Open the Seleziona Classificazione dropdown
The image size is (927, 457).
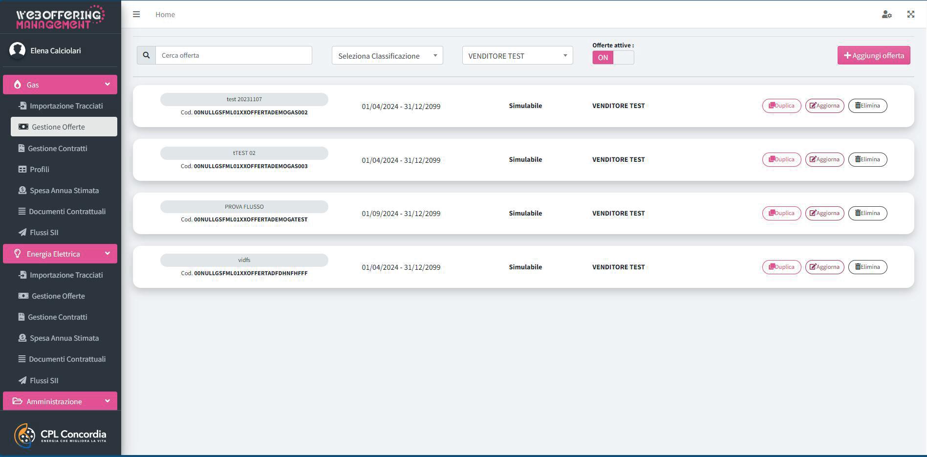click(387, 55)
